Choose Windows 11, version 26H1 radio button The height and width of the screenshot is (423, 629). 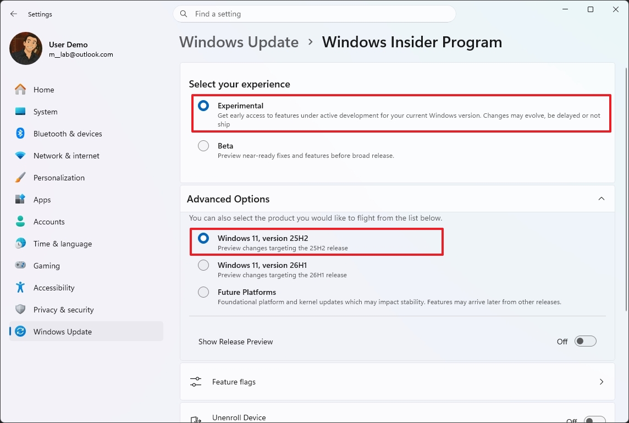point(203,265)
